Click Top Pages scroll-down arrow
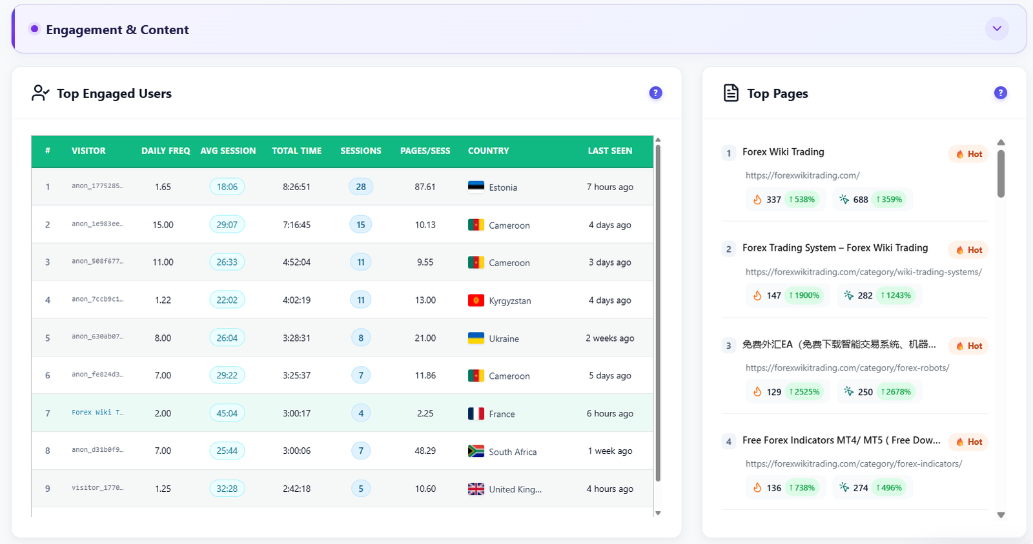Viewport: 1033px width, 544px height. tap(1001, 515)
